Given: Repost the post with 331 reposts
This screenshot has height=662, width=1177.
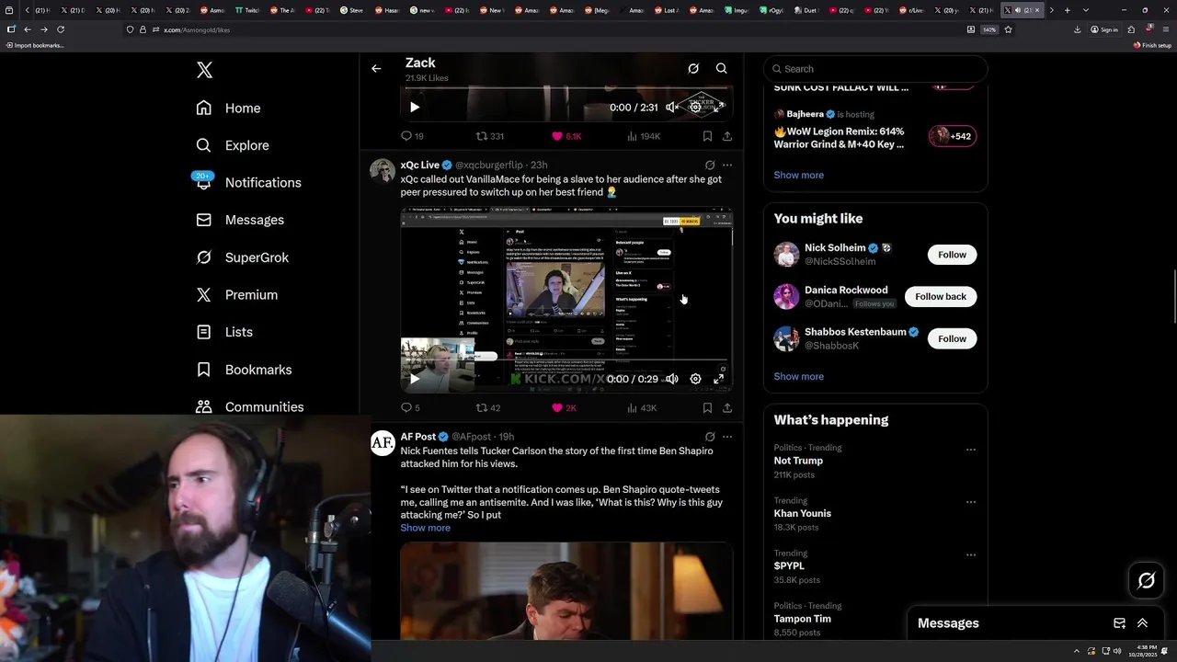Looking at the screenshot, I should [489, 136].
